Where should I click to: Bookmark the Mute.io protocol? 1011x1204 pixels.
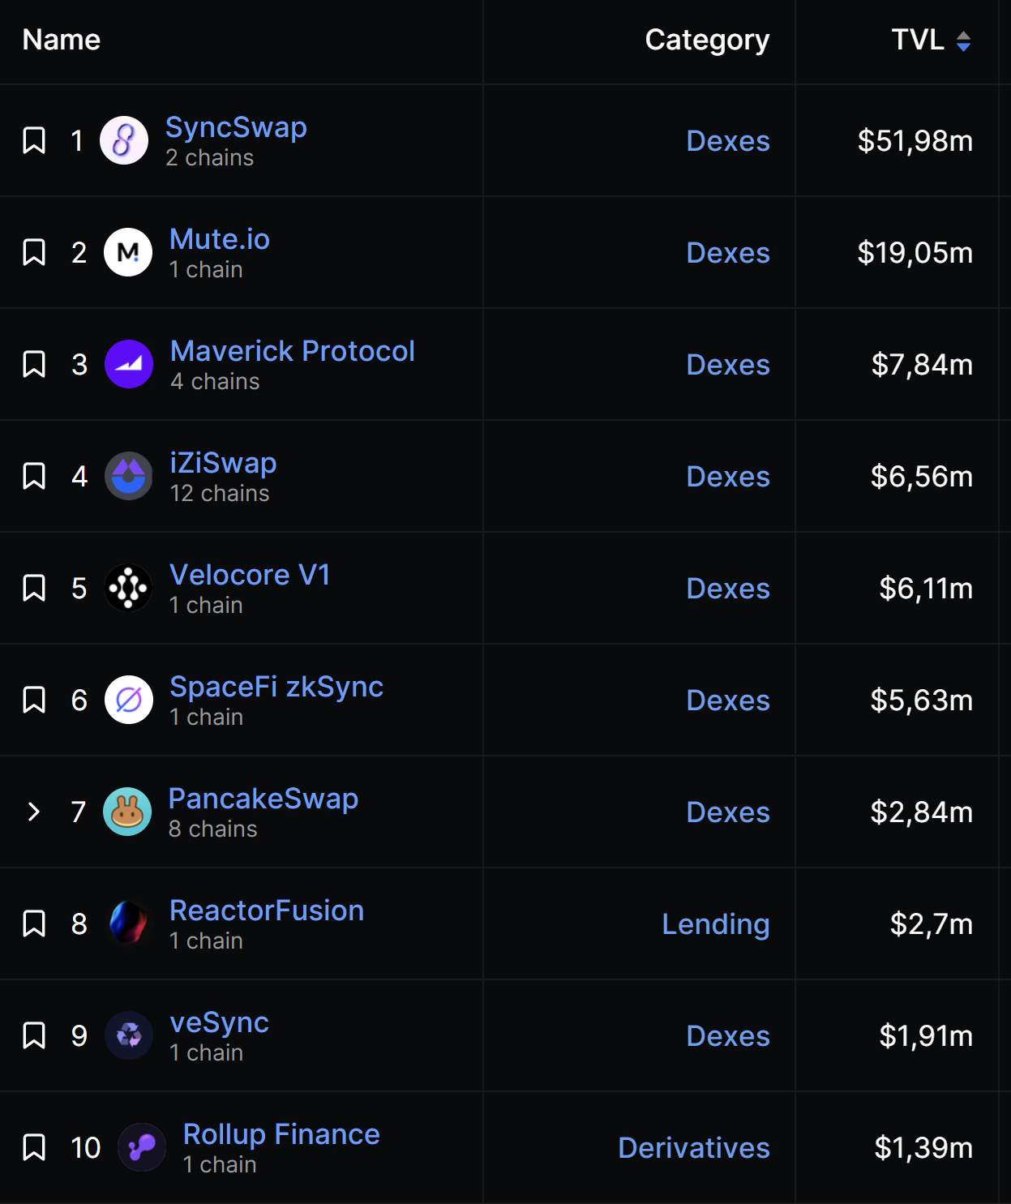(34, 252)
